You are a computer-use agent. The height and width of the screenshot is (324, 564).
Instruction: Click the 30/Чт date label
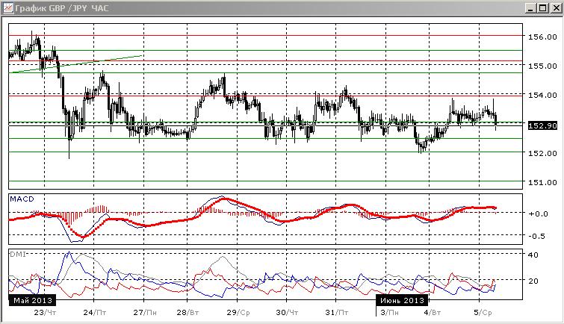[287, 313]
